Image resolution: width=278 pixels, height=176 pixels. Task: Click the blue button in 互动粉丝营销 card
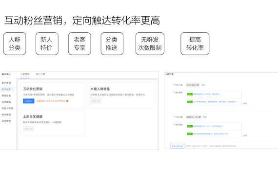pyautogui.click(x=29, y=101)
